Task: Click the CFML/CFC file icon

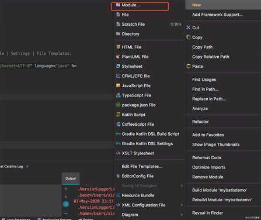Action: coord(118,76)
